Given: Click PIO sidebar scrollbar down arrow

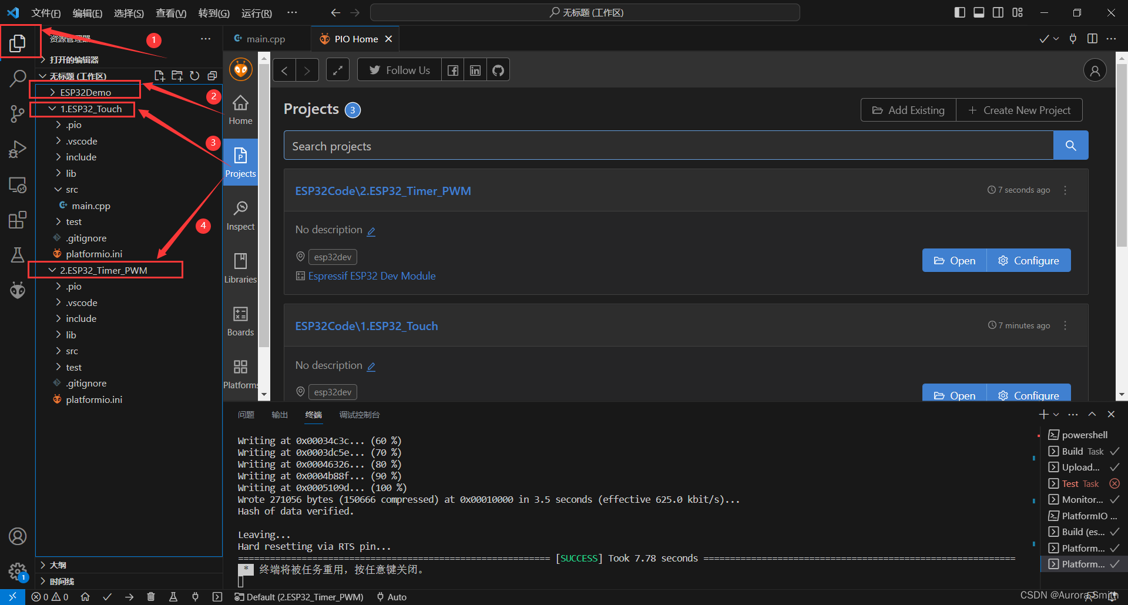Looking at the screenshot, I should (264, 395).
